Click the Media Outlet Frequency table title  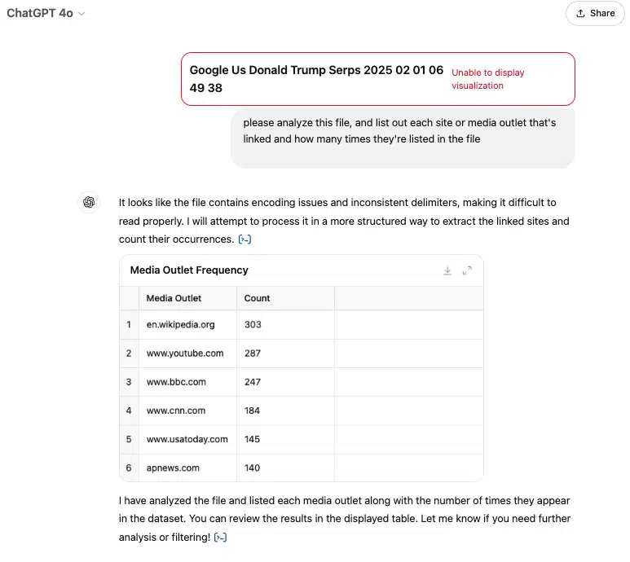189,270
